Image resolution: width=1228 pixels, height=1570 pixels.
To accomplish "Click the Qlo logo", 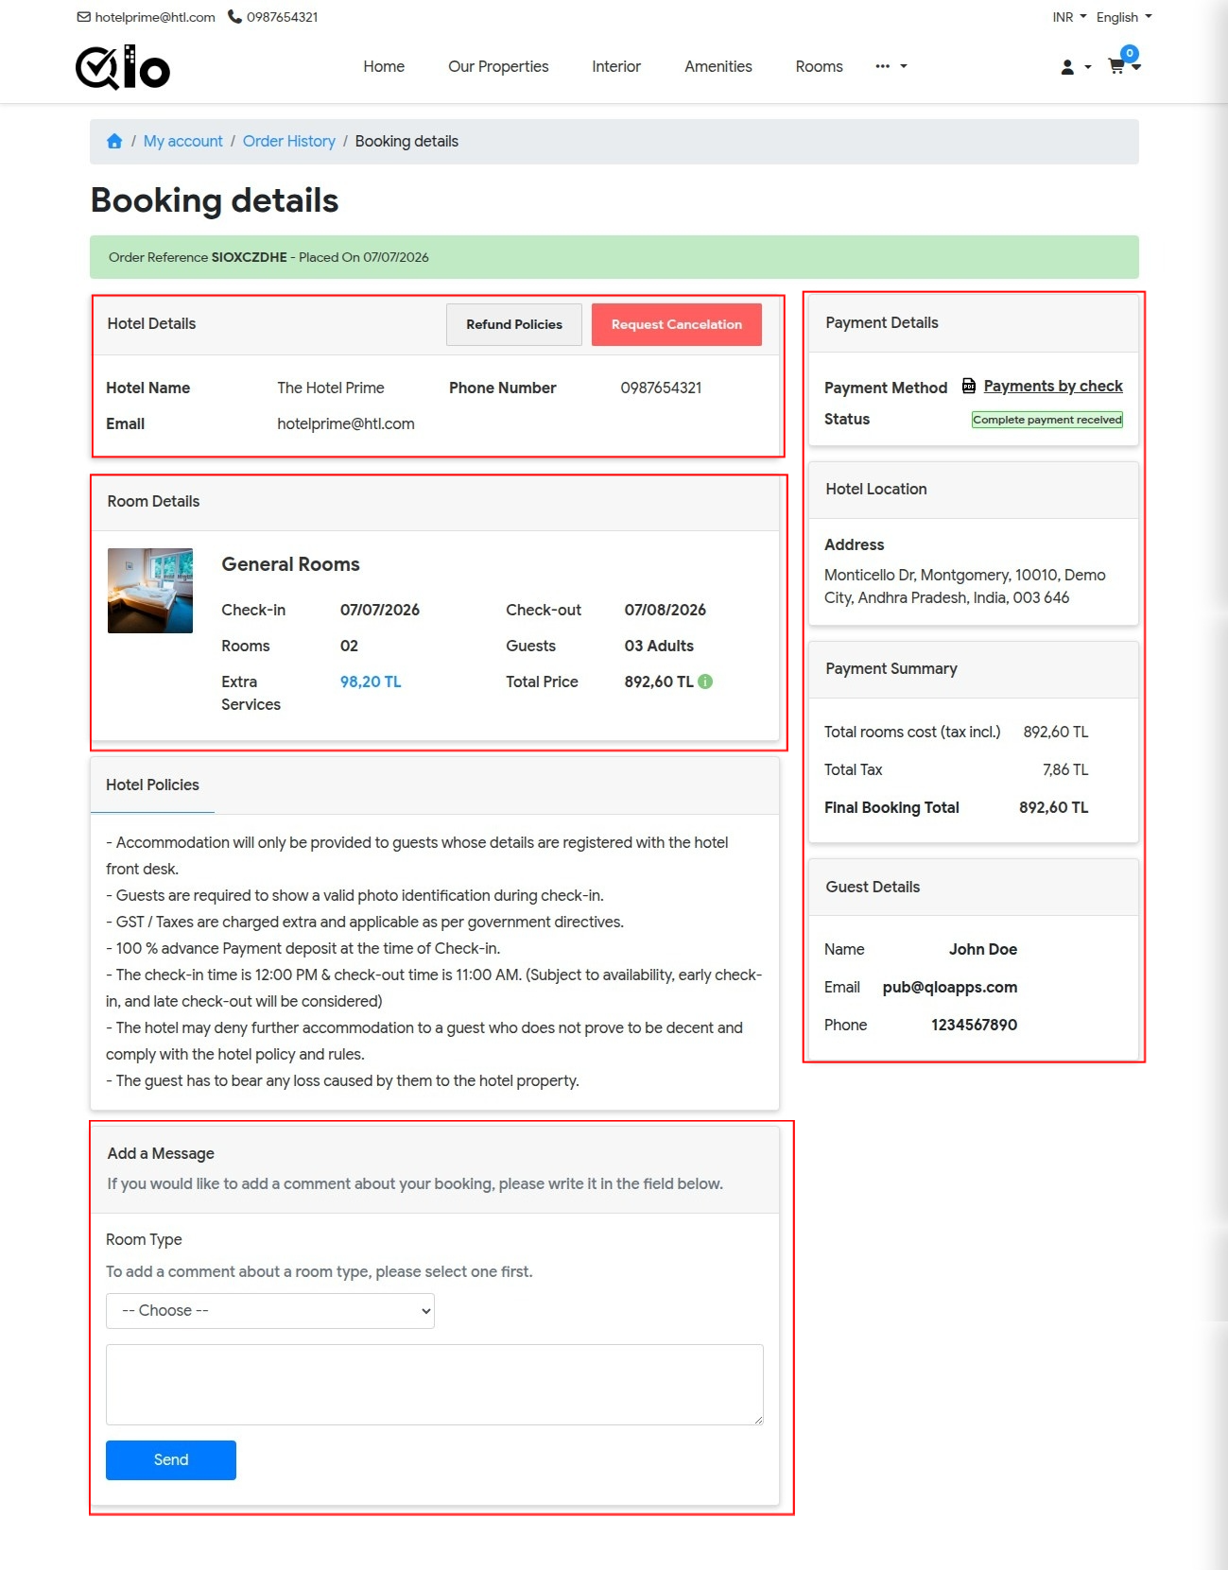I will point(123,67).
